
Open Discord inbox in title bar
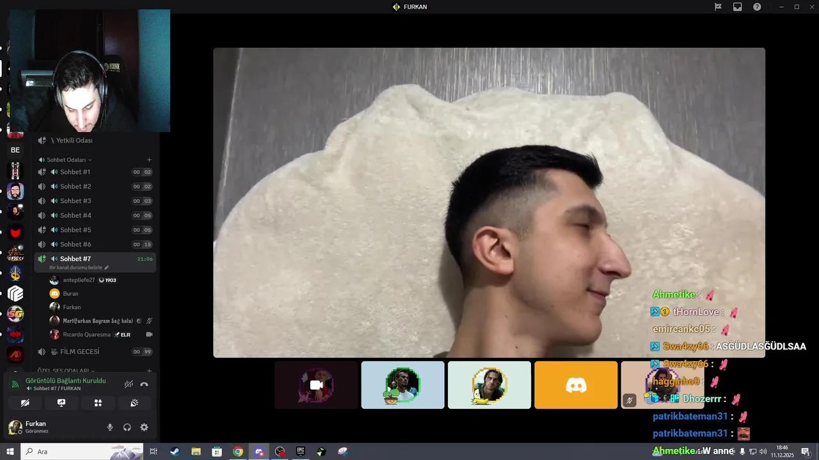737,6
